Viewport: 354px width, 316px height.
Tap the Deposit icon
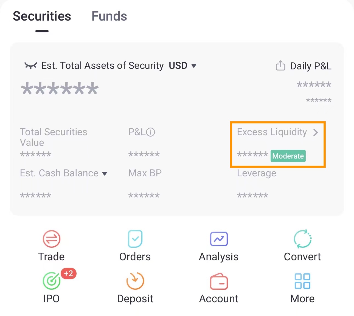coord(135,281)
